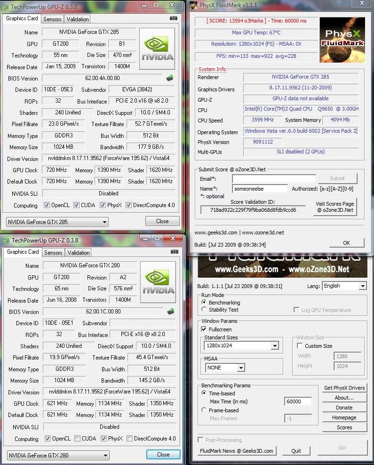Viewport: 374px width, 465px height.
Task: Toggle CUDA checkbox in GTX 285 window
Action: point(76,205)
